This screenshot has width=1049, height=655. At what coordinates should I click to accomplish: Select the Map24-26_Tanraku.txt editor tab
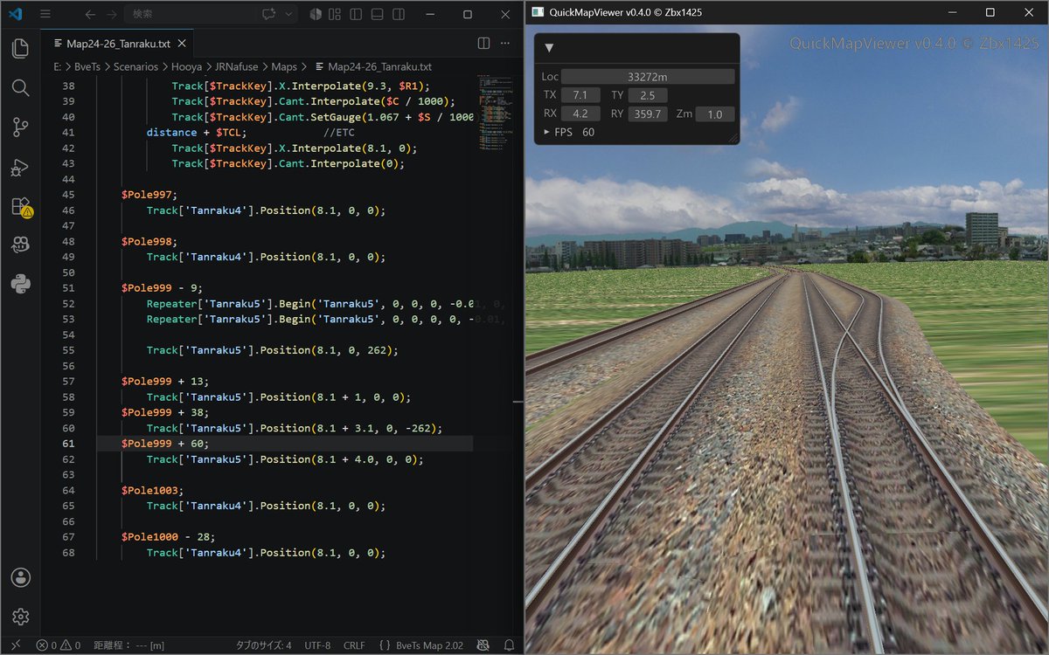[122, 44]
